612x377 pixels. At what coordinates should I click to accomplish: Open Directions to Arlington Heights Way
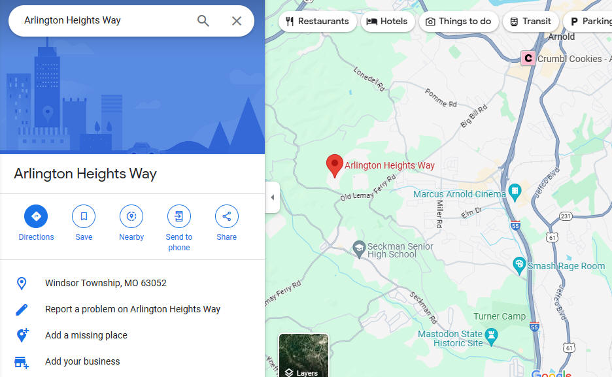36,216
